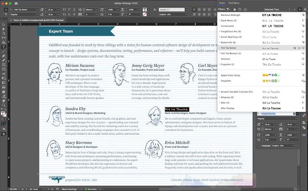Open font classification filter dropdown
Image resolution: width=308 pixels, height=191 pixels.
coord(229,10)
